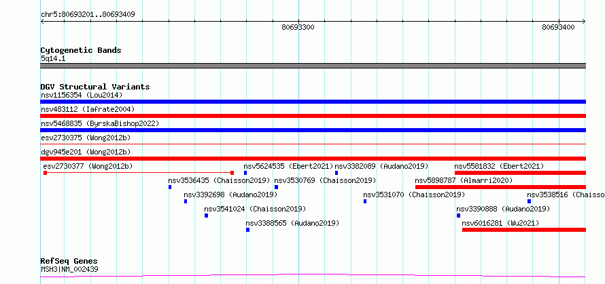Image resolution: width=605 pixels, height=284 pixels.
Task: Open the nsv3538516 variant label
Action: (x=566, y=195)
